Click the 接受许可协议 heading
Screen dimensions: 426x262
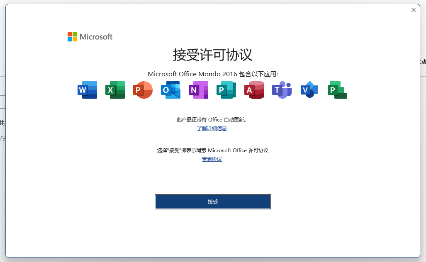pyautogui.click(x=213, y=55)
